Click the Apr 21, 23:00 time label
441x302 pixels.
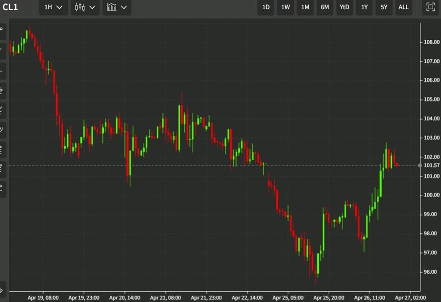(x=206, y=298)
